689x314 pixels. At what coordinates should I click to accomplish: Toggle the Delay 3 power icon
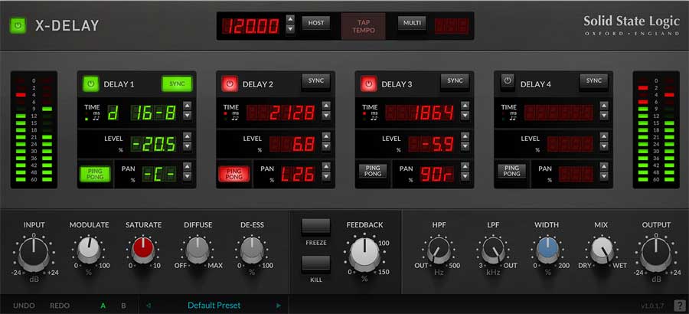369,83
